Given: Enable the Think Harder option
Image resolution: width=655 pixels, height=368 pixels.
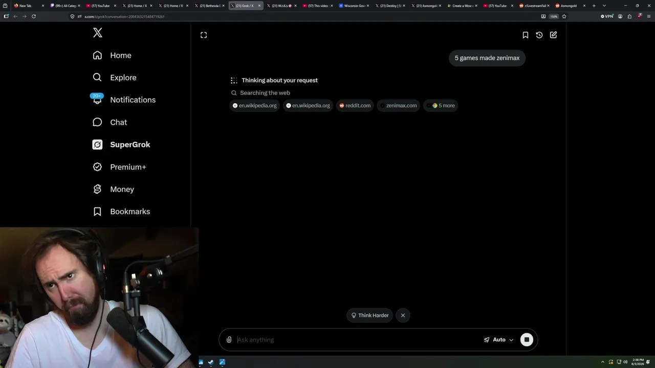Looking at the screenshot, I should 369,315.
